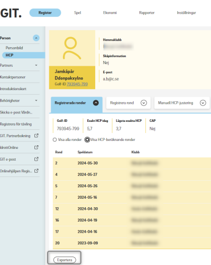Click Klubb column header
Image resolution: width=211 pixels, height=265 pixels.
click(x=135, y=152)
